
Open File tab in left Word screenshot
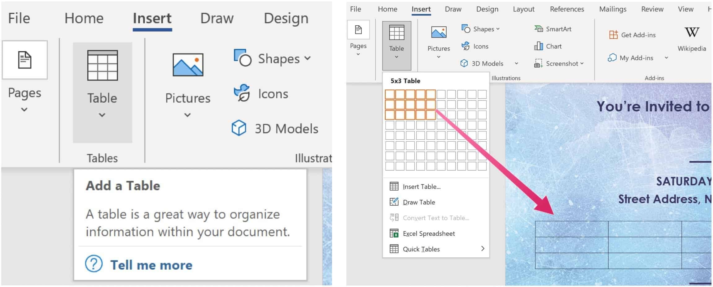19,18
